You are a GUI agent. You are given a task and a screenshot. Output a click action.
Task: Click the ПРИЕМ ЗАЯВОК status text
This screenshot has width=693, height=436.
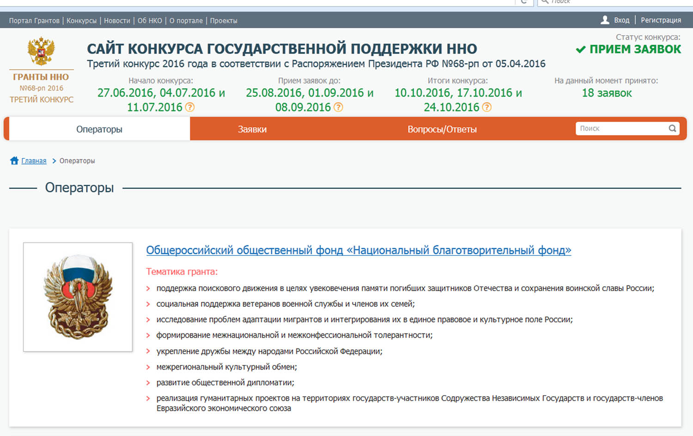[x=635, y=49]
